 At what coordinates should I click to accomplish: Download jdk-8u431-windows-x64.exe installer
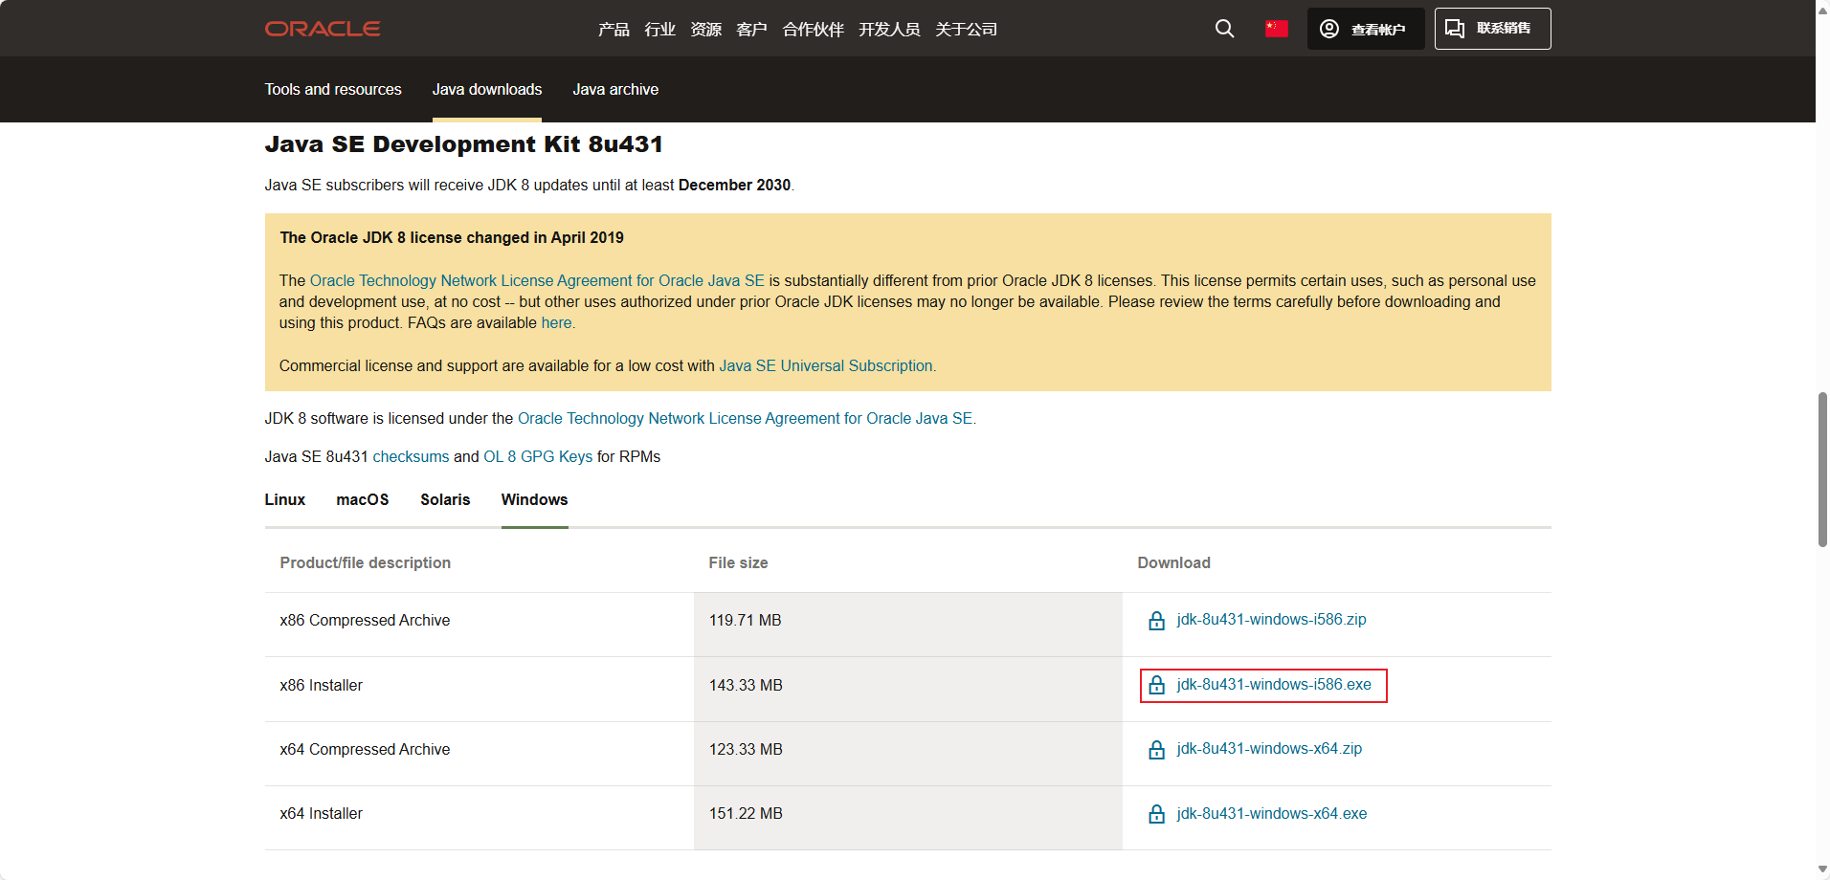click(1271, 814)
